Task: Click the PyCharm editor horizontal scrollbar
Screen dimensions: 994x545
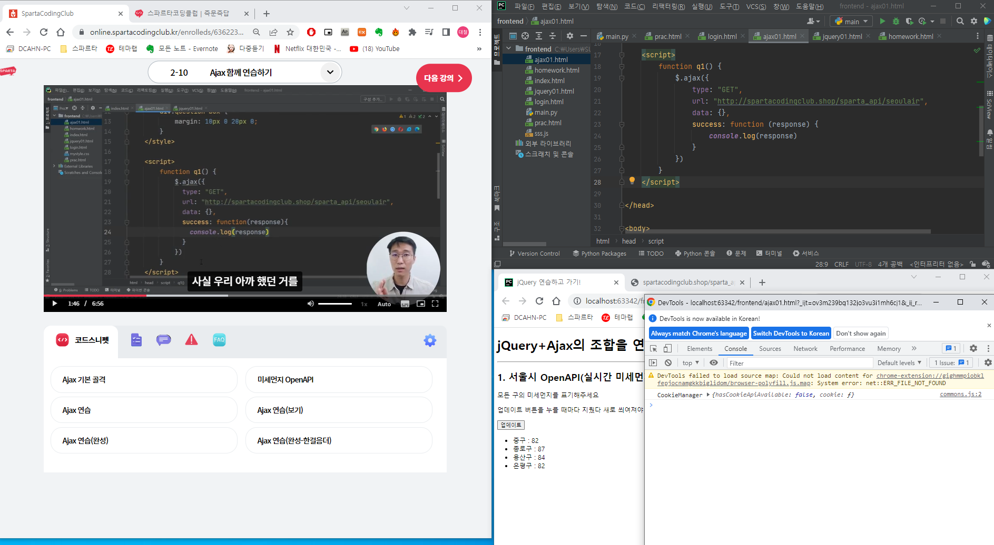Action: [777, 231]
